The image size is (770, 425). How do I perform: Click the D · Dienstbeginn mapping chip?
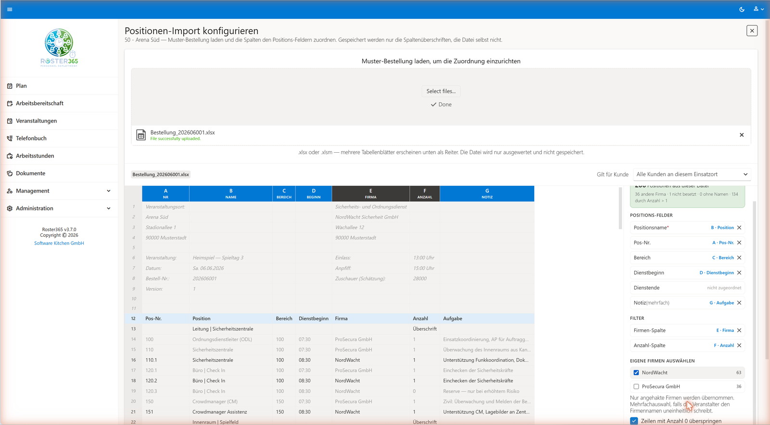(717, 273)
